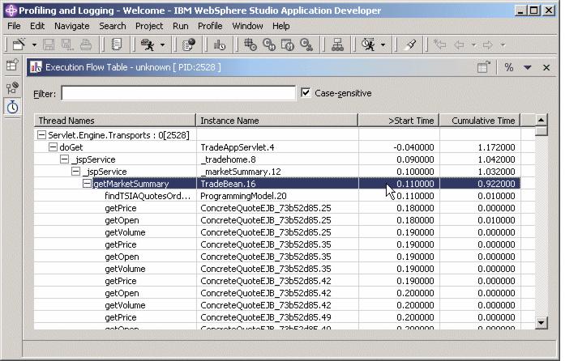
Task: Open the Navigate menu
Action: [72, 26]
